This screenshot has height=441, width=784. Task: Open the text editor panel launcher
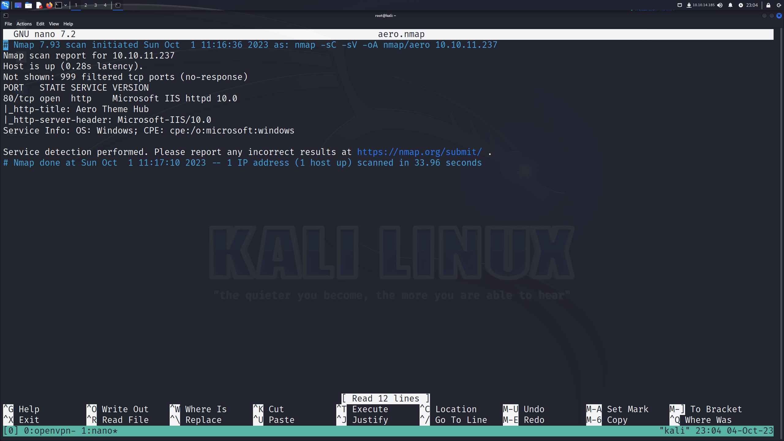click(x=39, y=5)
